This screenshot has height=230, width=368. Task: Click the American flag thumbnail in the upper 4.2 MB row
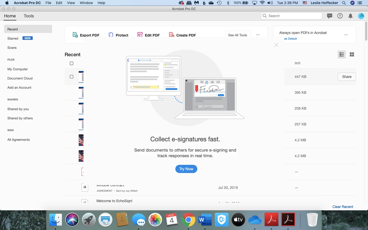(x=81, y=140)
